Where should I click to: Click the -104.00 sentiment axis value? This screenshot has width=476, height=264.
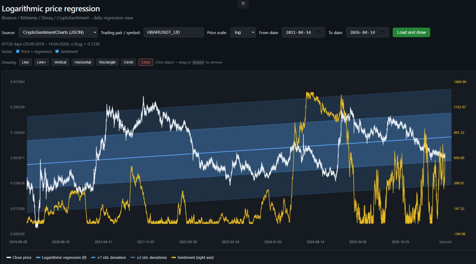pyautogui.click(x=460, y=234)
